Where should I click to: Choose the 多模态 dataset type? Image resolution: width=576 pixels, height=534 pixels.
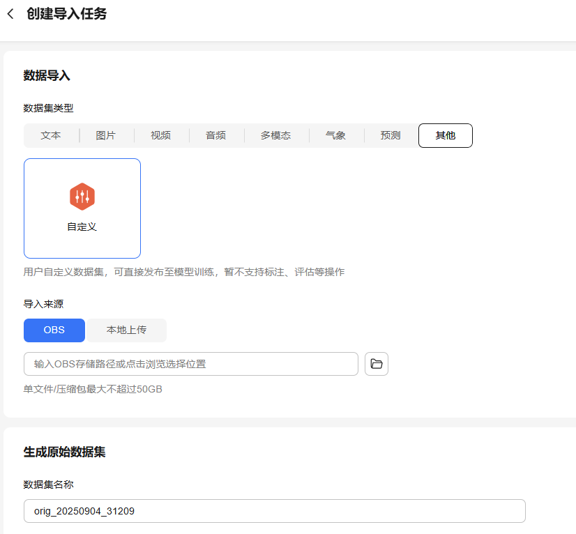click(x=275, y=135)
